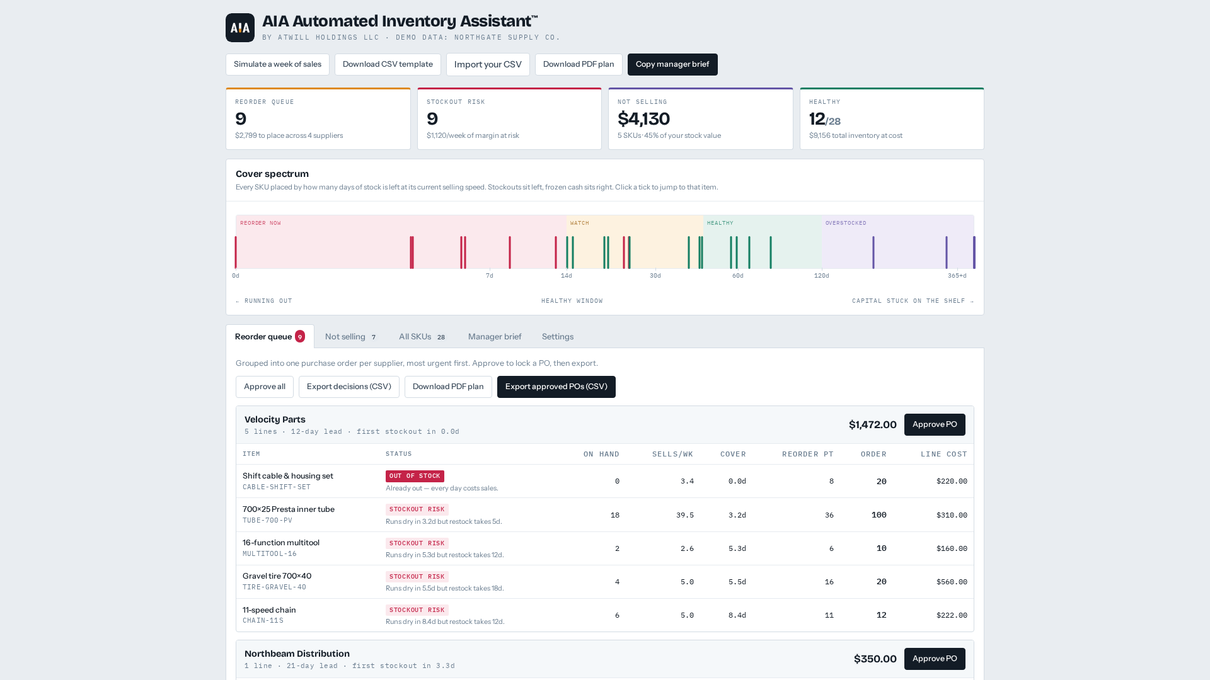The height and width of the screenshot is (680, 1210).
Task: Open the Reorder queue summary card
Action: (318, 118)
